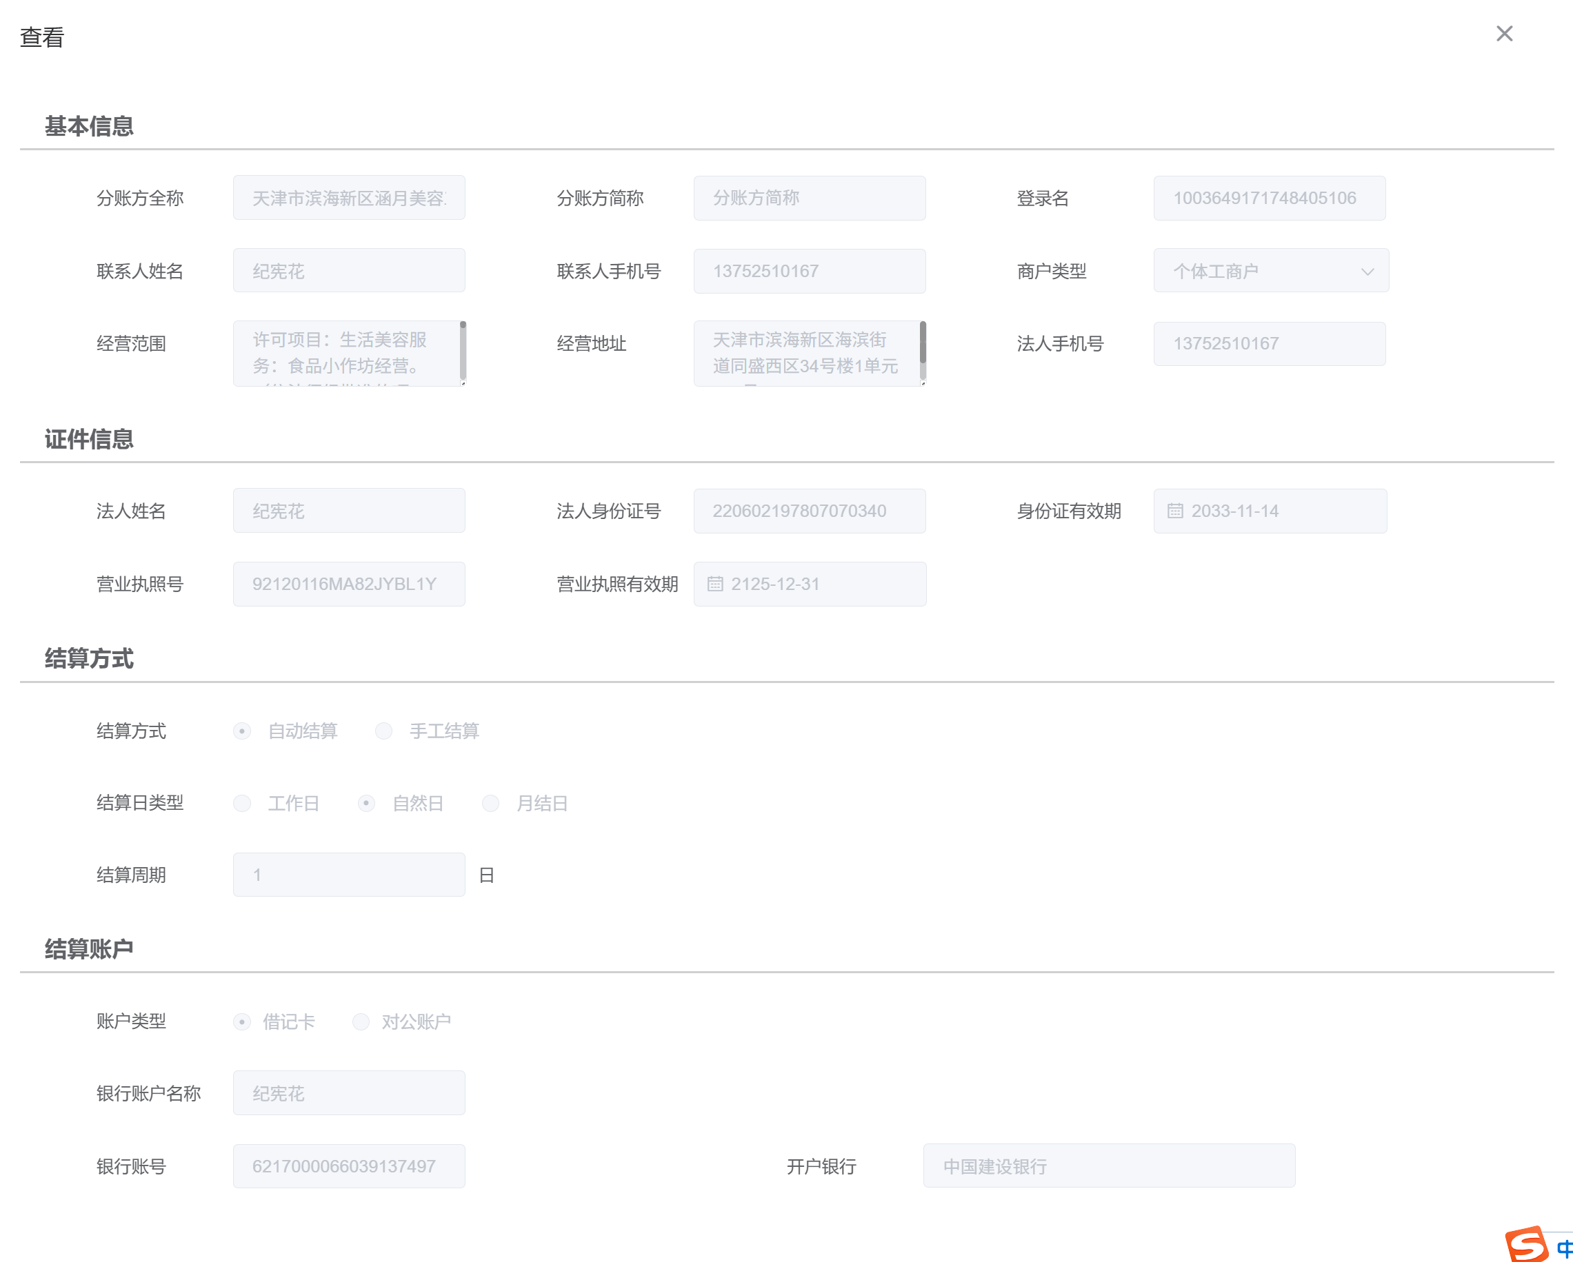
Task: Select 借记卡 account type
Action: [x=242, y=1021]
